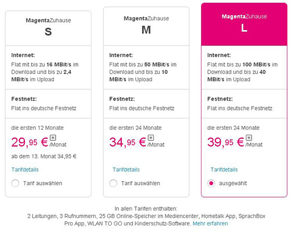
Task: Click the 29,95 € monthly price
Action: pyautogui.click(x=30, y=142)
